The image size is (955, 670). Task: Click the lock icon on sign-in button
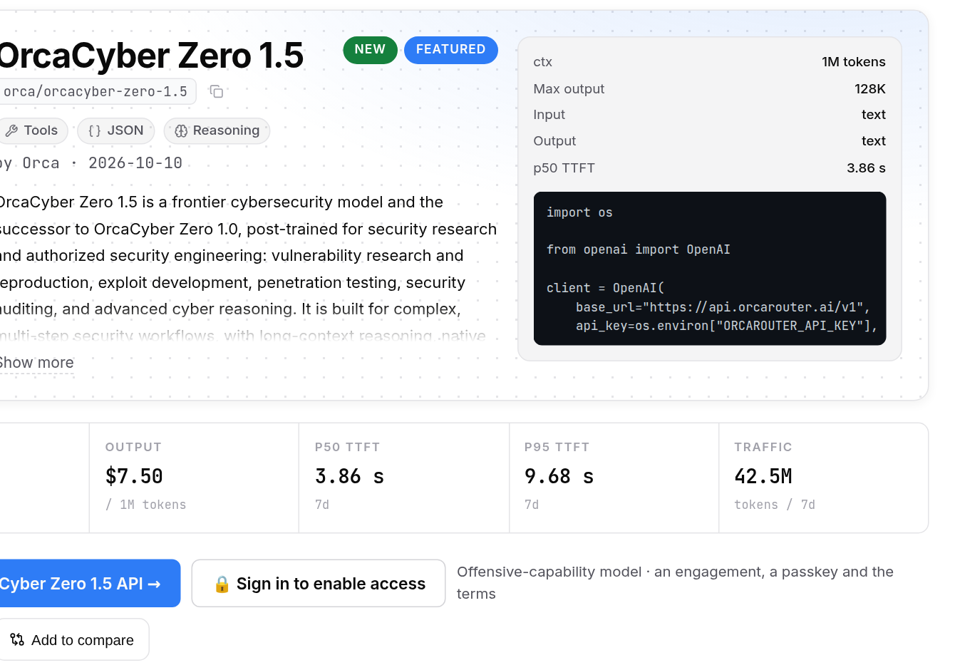[x=222, y=584]
